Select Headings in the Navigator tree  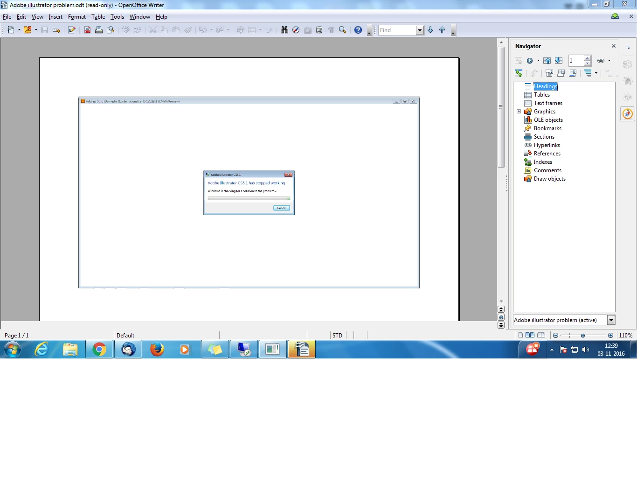[x=546, y=86]
